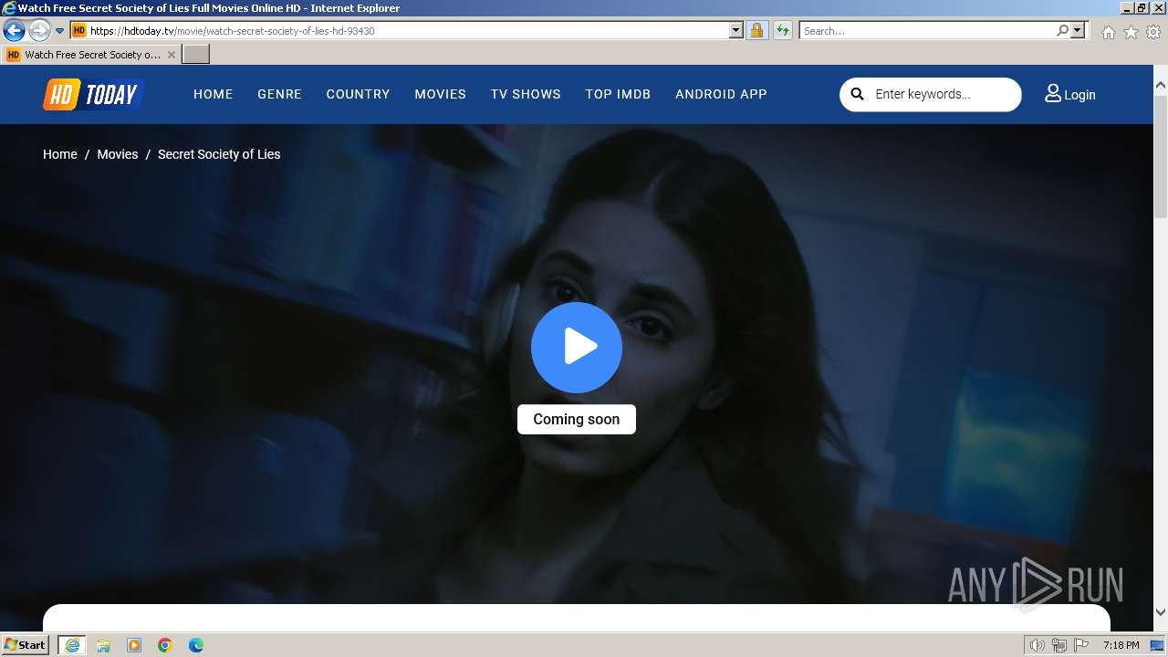Click the security lock icon

point(756,30)
